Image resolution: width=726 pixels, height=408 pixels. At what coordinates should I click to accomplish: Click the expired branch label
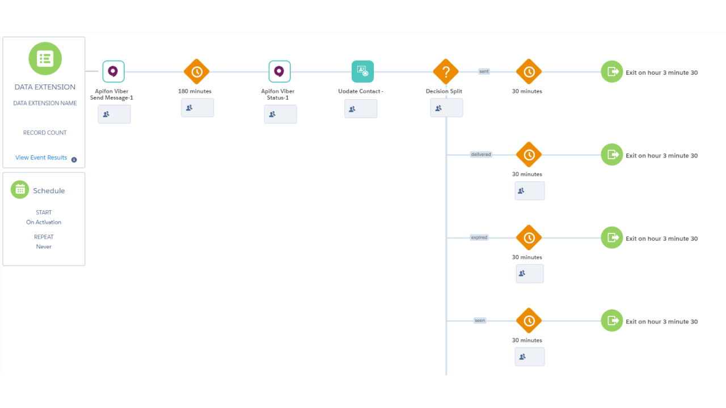point(479,237)
